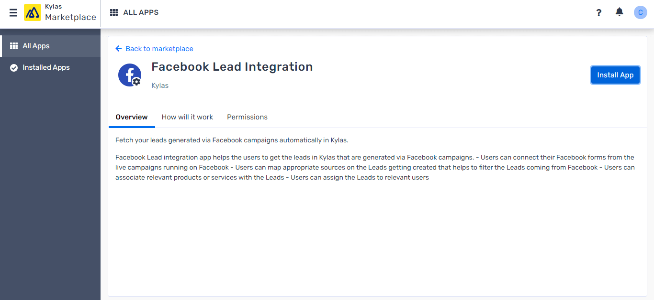Install the Facebook Lead Integration app
Viewport: 654px width, 300px height.
[615, 75]
